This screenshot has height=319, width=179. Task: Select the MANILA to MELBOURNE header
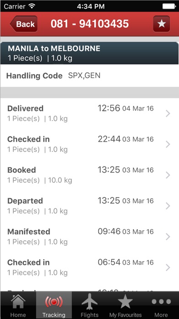(89, 53)
